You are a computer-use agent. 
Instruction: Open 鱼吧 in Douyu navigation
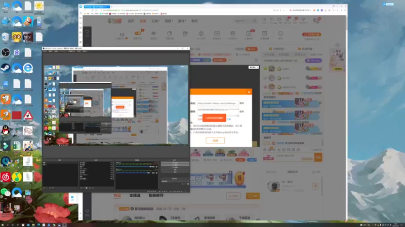194,21
